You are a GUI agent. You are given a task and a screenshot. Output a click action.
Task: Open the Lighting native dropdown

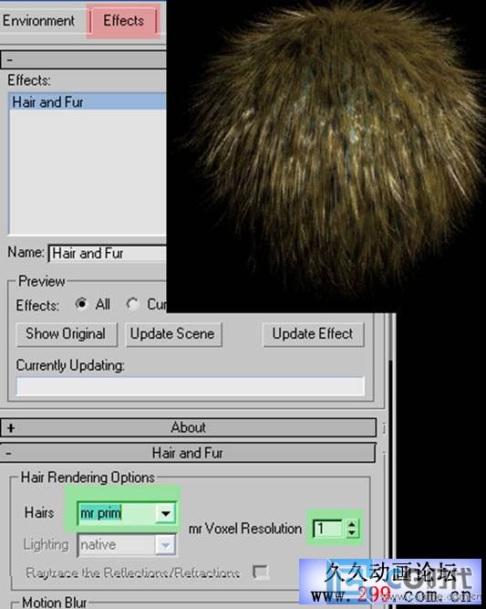pyautogui.click(x=165, y=545)
